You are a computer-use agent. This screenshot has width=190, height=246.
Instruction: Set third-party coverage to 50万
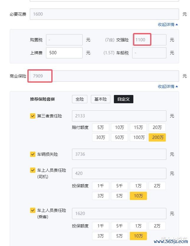119,137
